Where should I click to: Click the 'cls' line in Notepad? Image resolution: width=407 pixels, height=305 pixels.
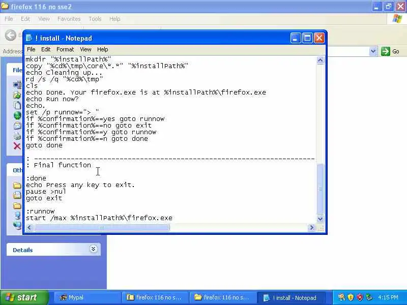[x=32, y=86]
